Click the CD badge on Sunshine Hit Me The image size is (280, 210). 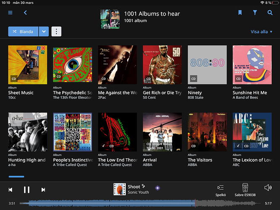coord(238,79)
